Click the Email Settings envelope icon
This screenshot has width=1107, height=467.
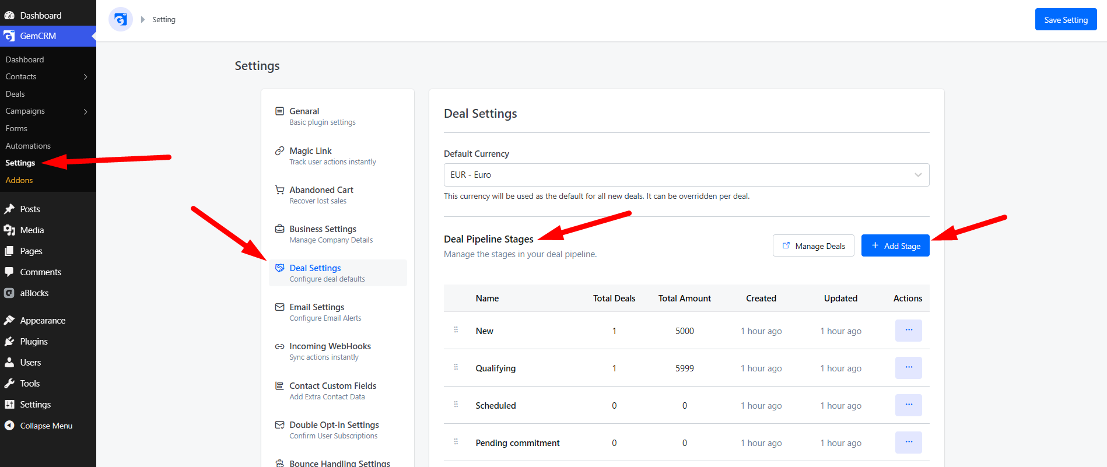click(279, 307)
